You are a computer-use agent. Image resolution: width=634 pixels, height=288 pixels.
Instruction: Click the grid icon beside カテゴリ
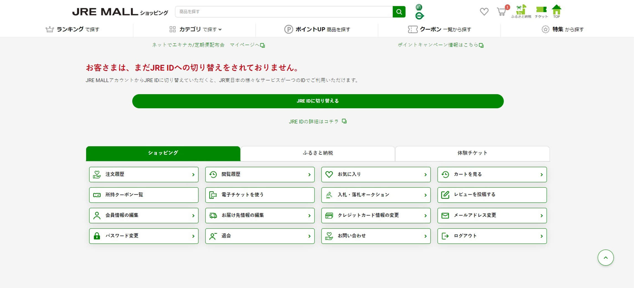click(x=172, y=29)
